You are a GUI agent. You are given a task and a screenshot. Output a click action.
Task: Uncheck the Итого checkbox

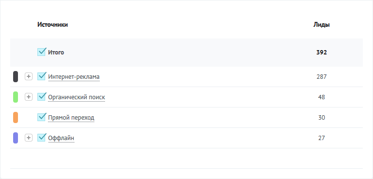(41, 52)
